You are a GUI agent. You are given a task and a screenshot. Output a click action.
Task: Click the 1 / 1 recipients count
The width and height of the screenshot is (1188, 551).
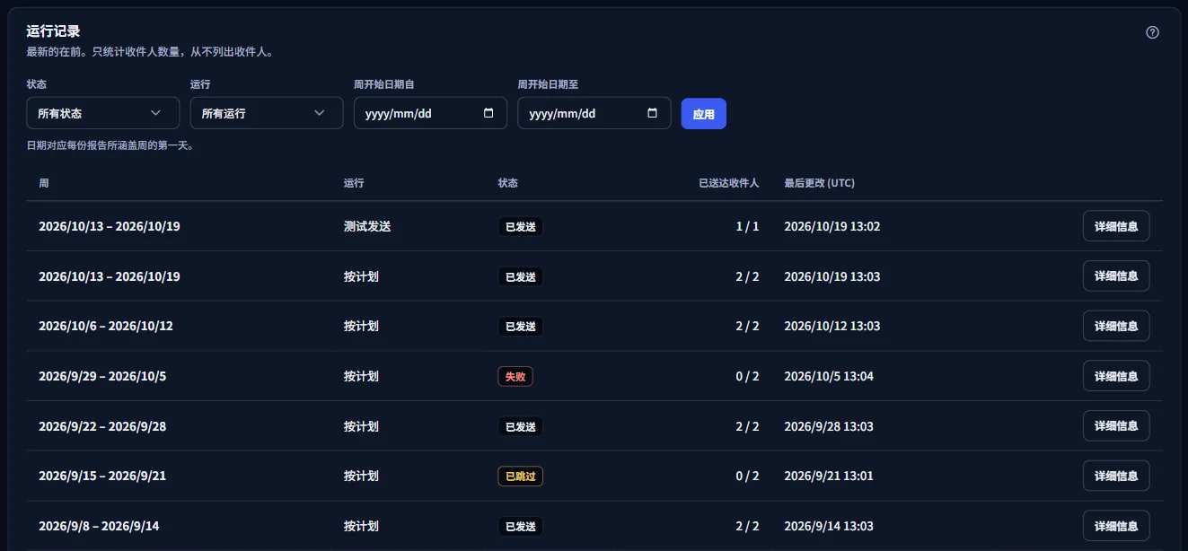click(x=748, y=226)
